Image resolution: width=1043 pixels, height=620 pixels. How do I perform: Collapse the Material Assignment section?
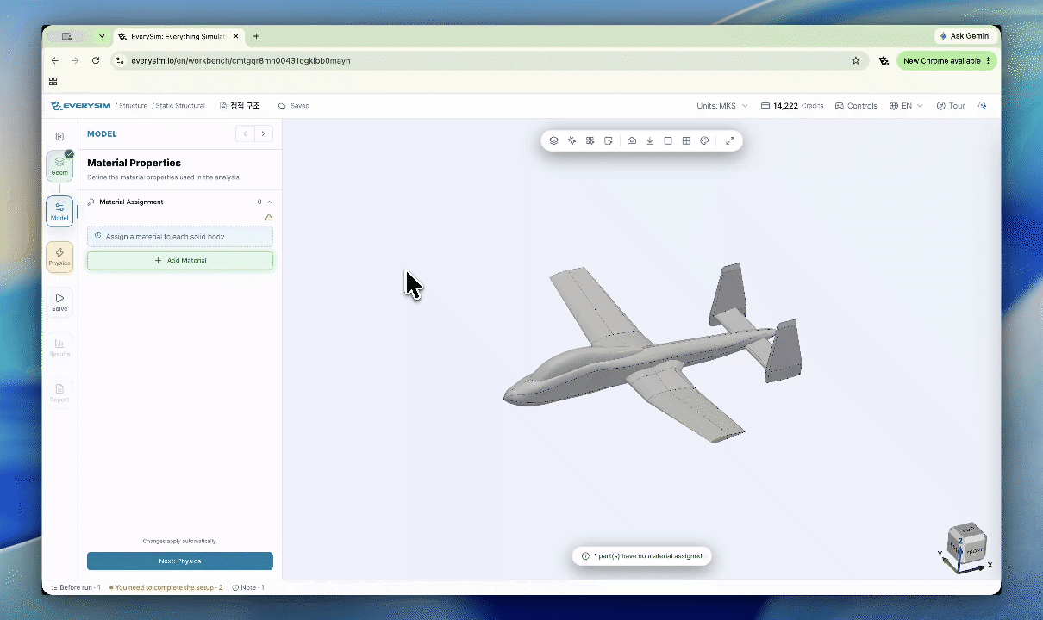[x=269, y=201]
